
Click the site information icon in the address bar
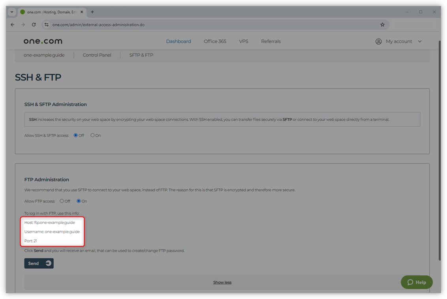pos(46,24)
